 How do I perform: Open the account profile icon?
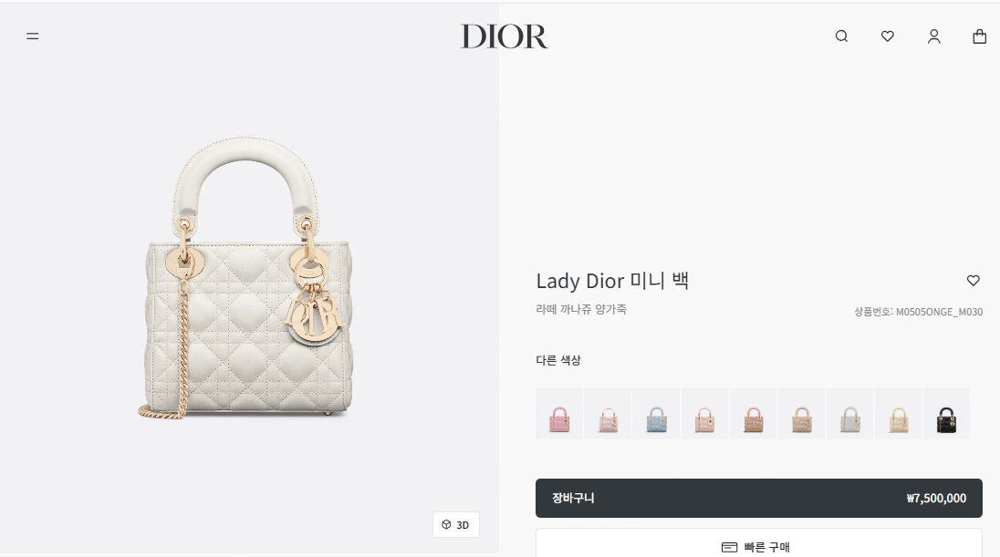click(x=933, y=36)
